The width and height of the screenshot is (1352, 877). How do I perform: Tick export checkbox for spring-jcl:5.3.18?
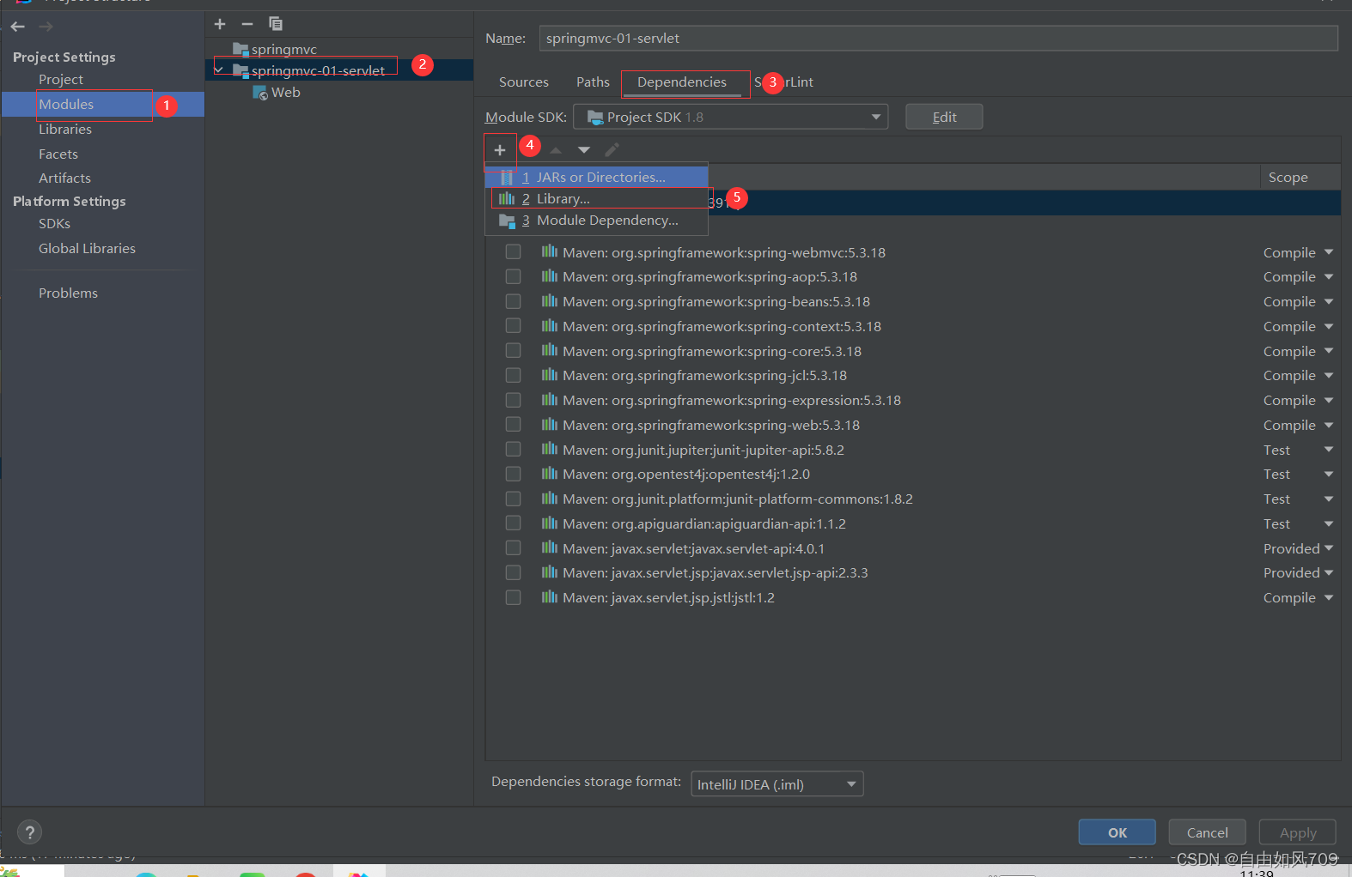pyautogui.click(x=513, y=375)
